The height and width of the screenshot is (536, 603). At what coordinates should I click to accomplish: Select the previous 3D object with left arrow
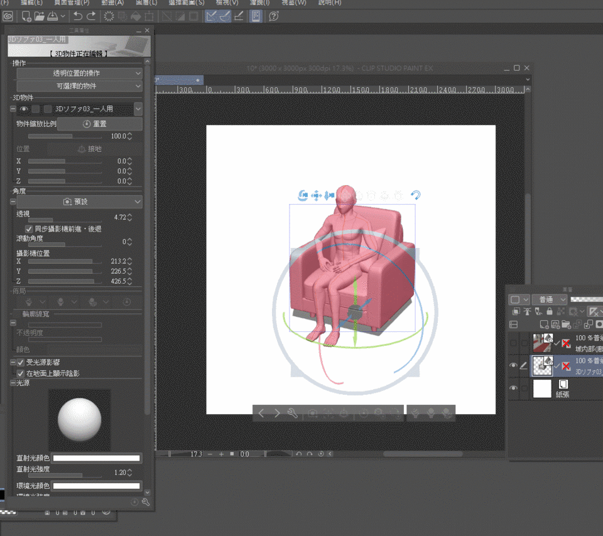[x=262, y=413]
